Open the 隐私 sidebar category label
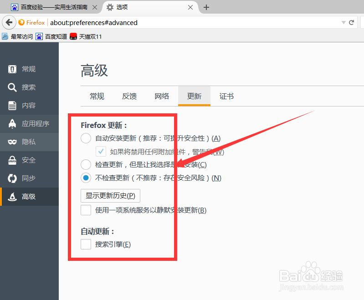364x300 pixels. [x=29, y=142]
